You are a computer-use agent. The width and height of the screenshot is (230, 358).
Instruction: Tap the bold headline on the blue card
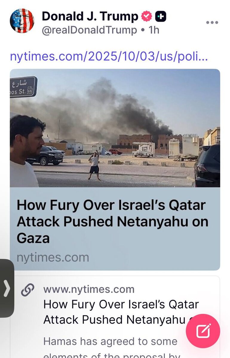click(x=112, y=222)
